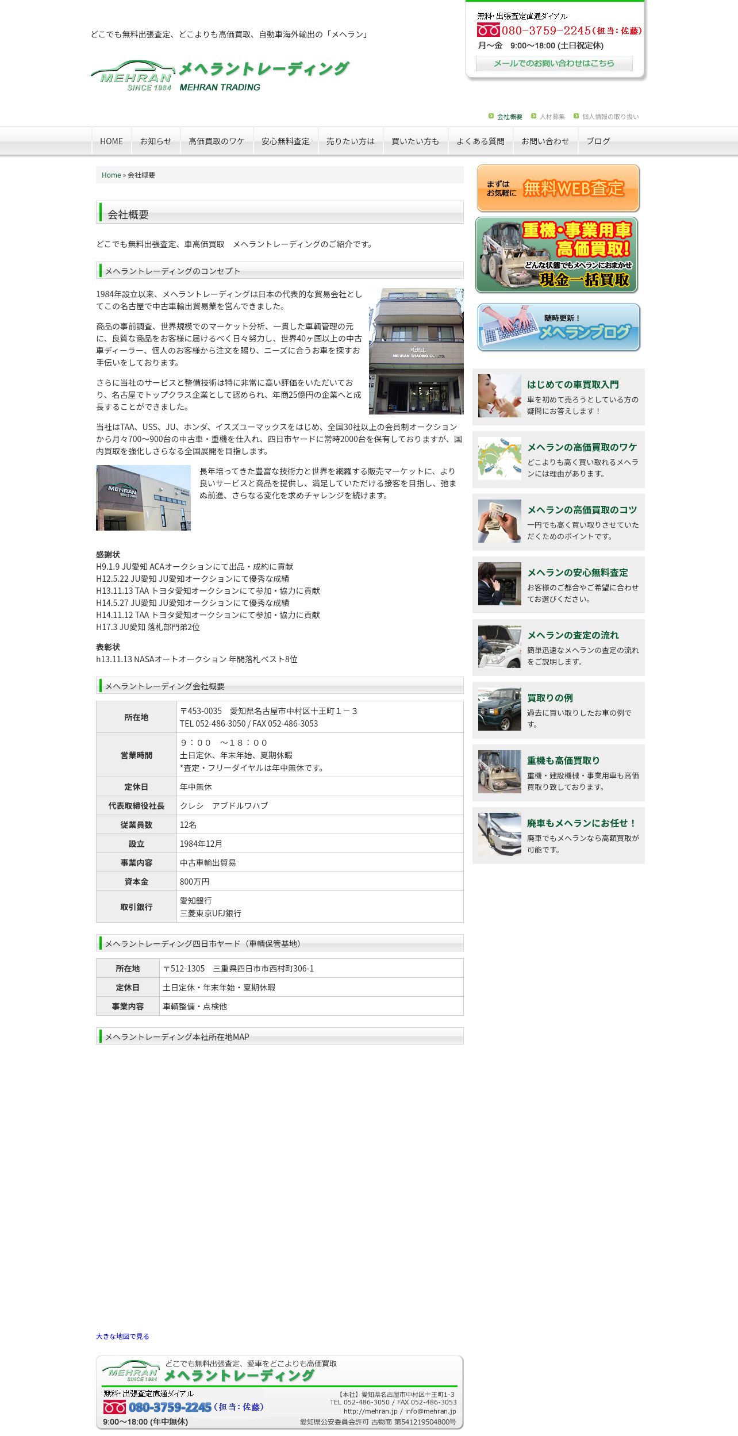This screenshot has height=1436, width=738.
Task: Open the mail inquiry button under phone number
Action: [x=554, y=63]
